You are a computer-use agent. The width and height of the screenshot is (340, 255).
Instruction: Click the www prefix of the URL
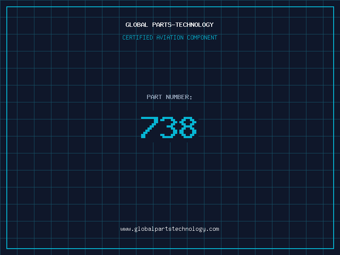[125, 229]
